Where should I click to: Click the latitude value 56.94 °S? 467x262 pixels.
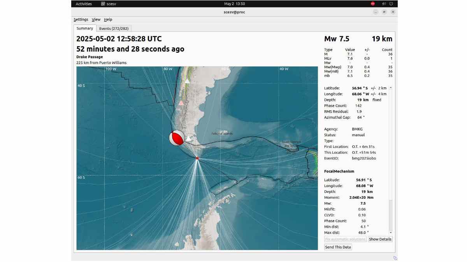point(360,88)
